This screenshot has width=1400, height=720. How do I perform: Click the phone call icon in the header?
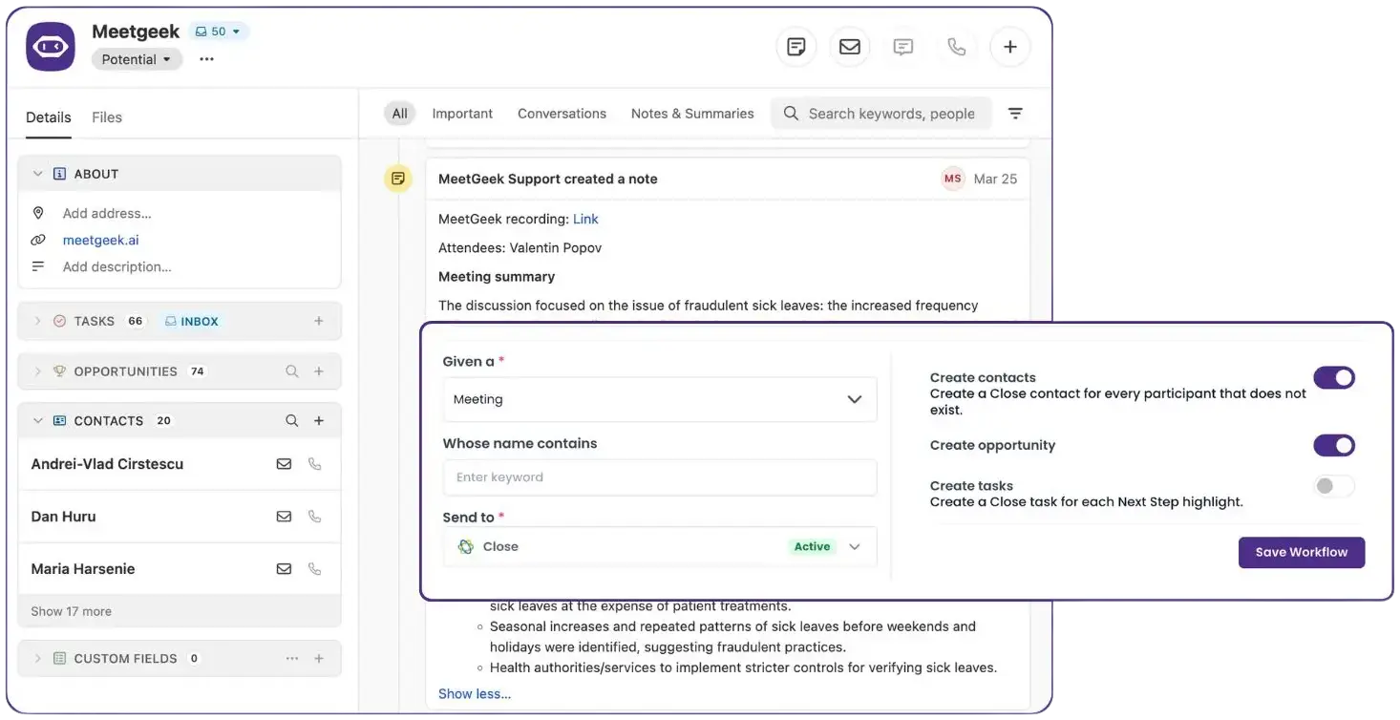tap(957, 47)
